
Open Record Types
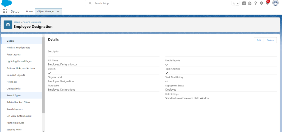tap(21, 96)
